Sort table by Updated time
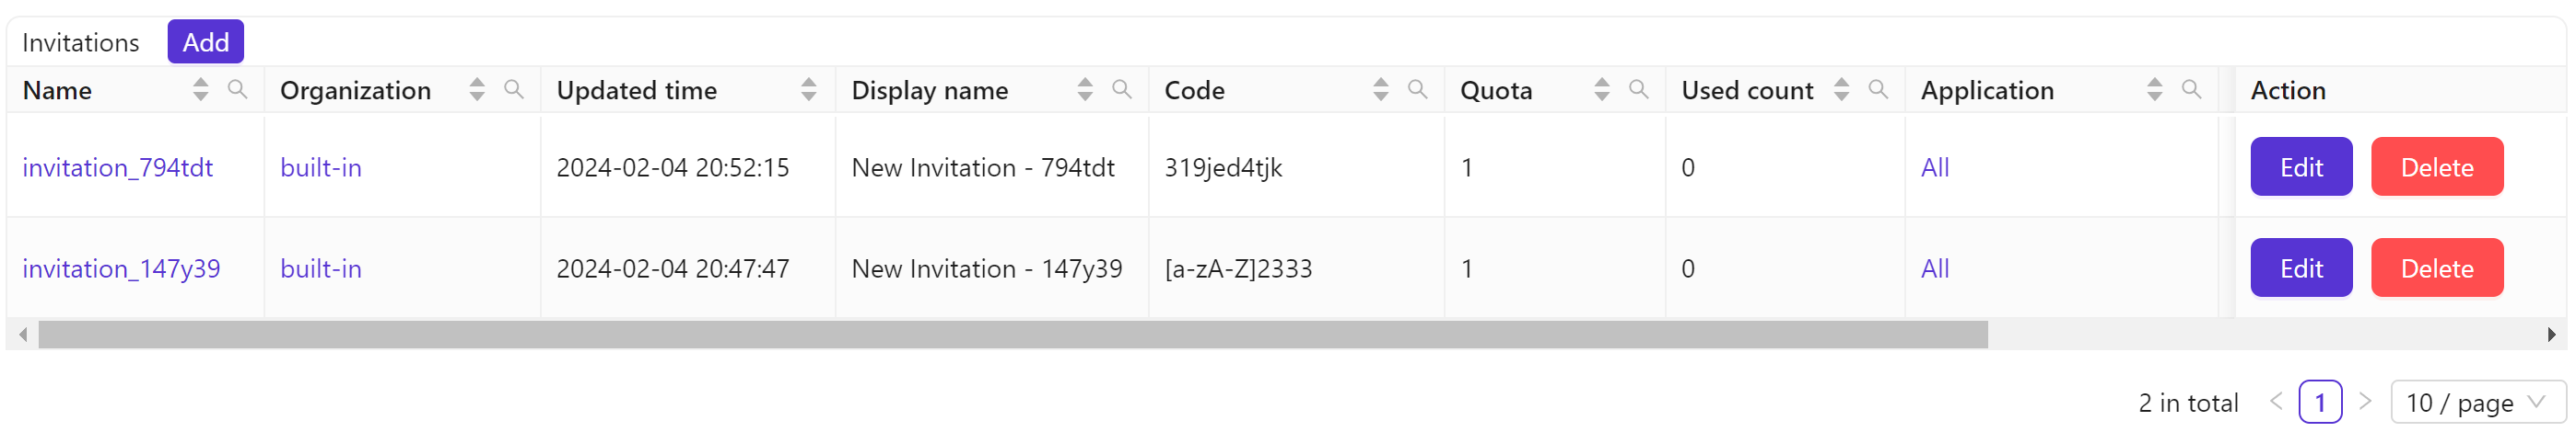2576x432 pixels. (808, 90)
